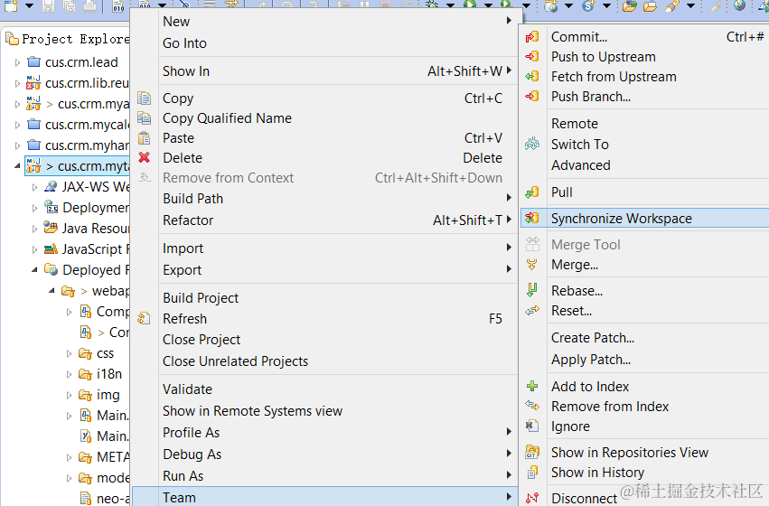The height and width of the screenshot is (506, 769).
Task: Open the Debug As submenu
Action: 338,454
